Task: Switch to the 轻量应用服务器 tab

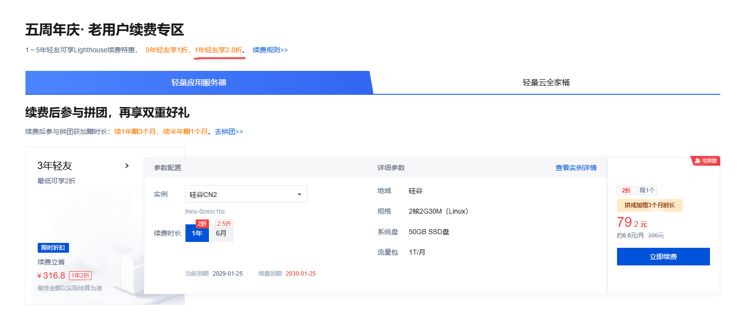Action: pyautogui.click(x=199, y=83)
